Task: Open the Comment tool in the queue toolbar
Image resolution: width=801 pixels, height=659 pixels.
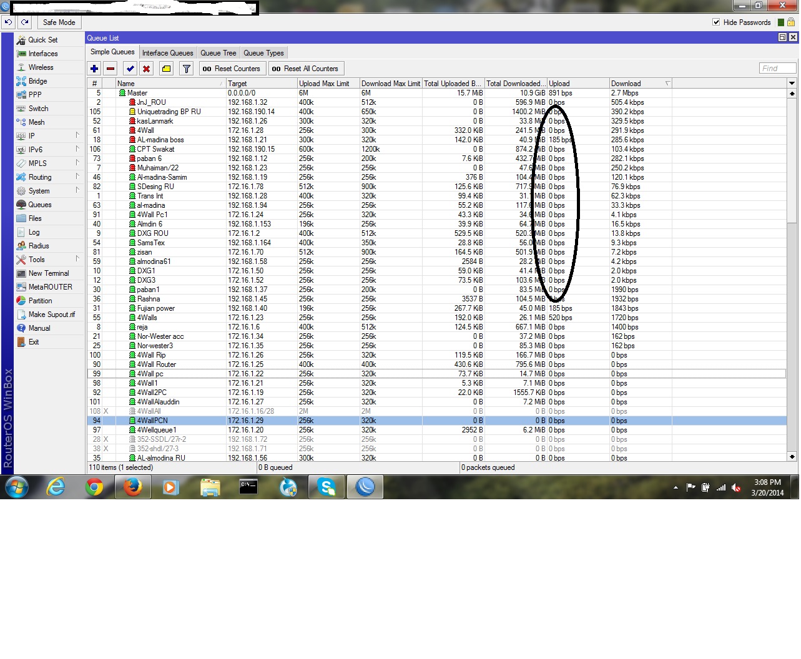Action: click(166, 68)
